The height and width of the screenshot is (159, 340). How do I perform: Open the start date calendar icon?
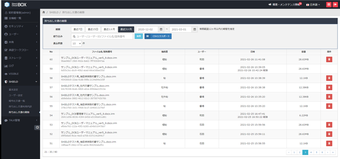click(161, 29)
